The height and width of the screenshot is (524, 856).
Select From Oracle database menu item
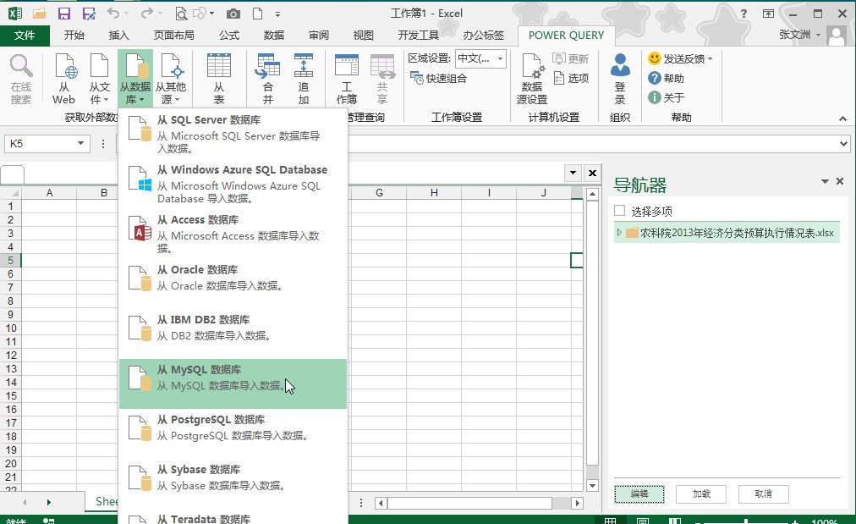pos(233,284)
